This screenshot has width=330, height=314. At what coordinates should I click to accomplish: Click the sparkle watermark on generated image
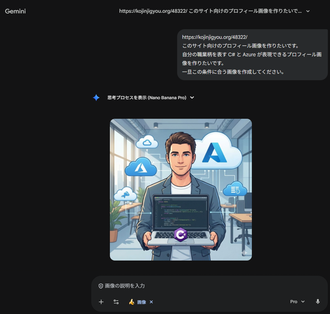tap(244, 253)
